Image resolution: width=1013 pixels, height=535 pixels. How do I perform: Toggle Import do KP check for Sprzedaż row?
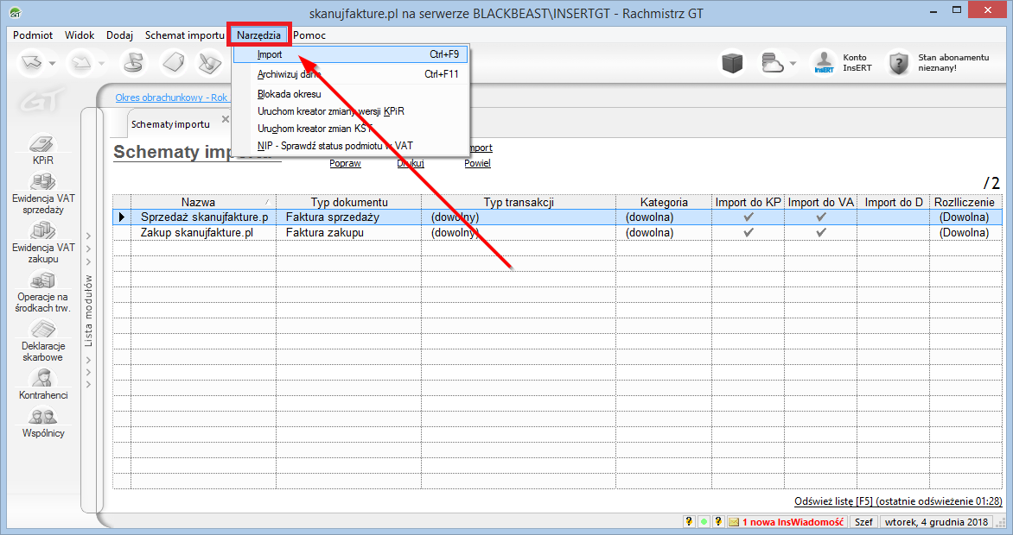pos(749,217)
